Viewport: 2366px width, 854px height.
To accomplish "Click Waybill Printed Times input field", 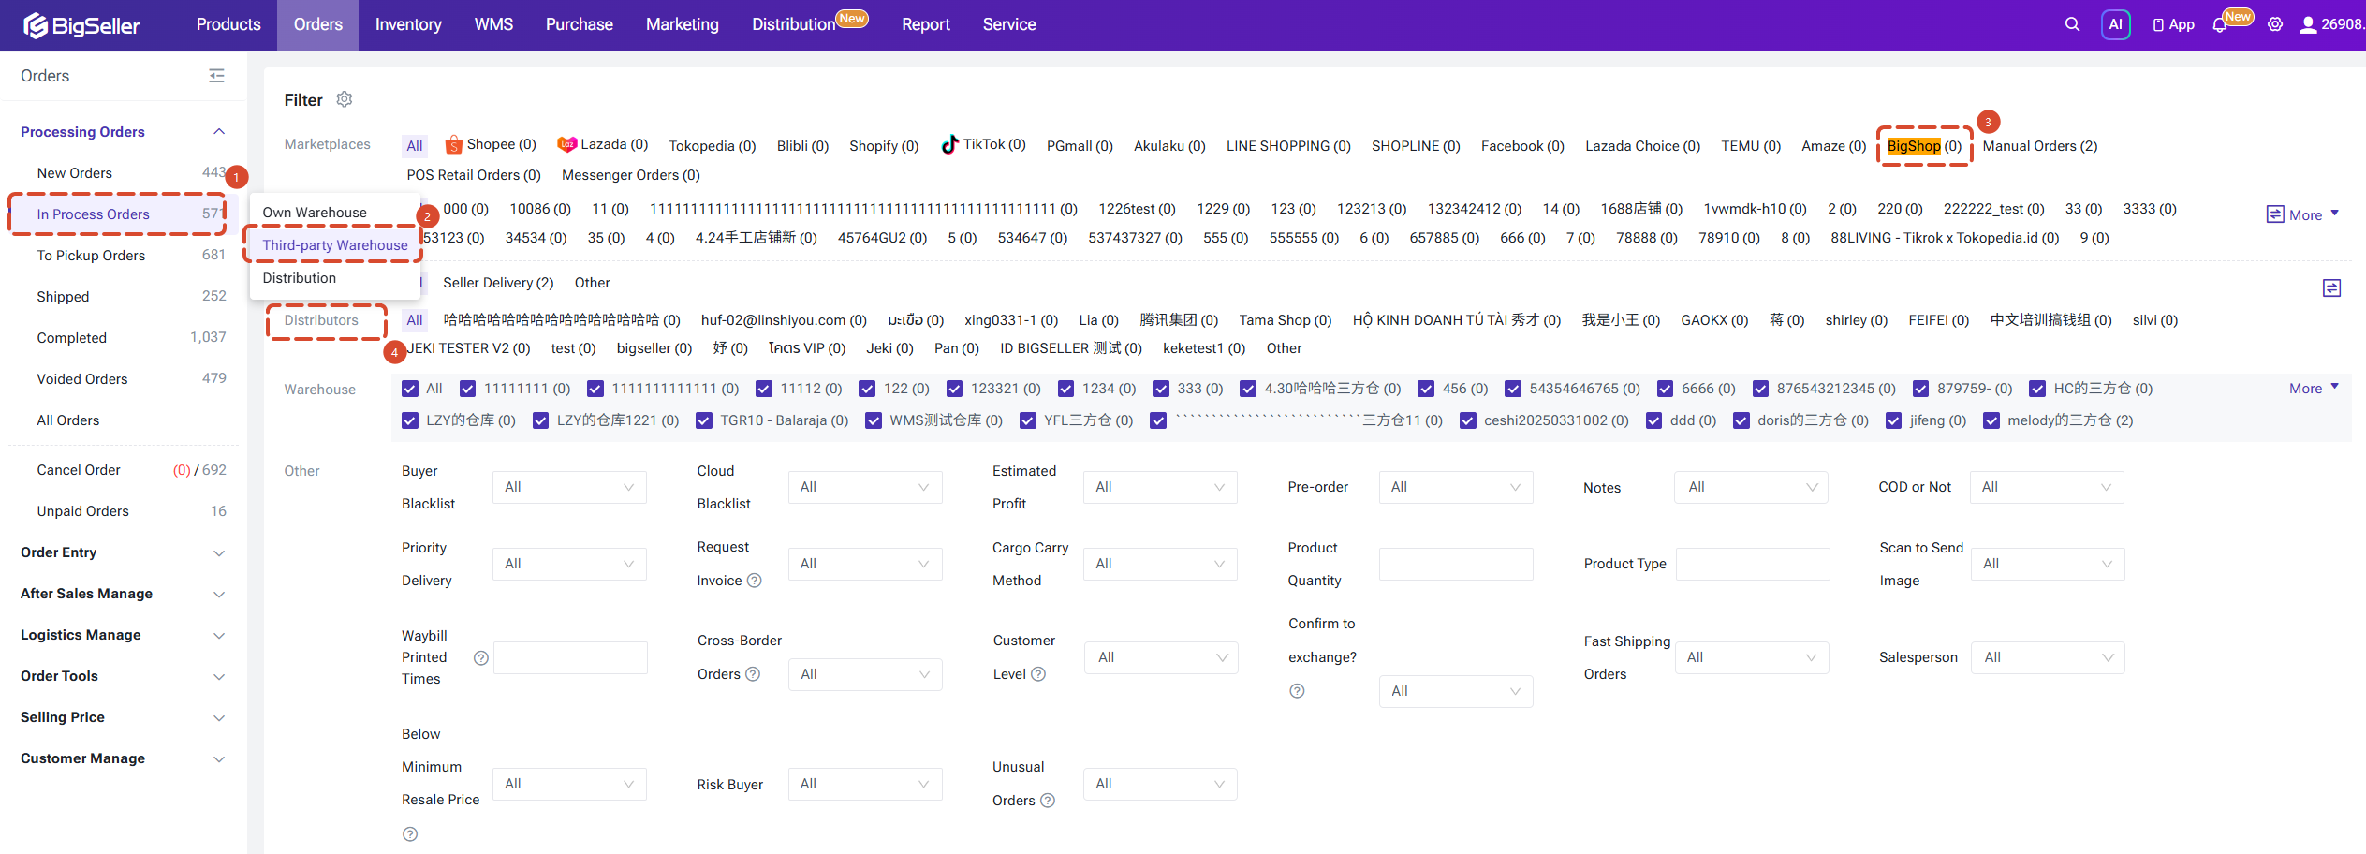I will tap(570, 657).
